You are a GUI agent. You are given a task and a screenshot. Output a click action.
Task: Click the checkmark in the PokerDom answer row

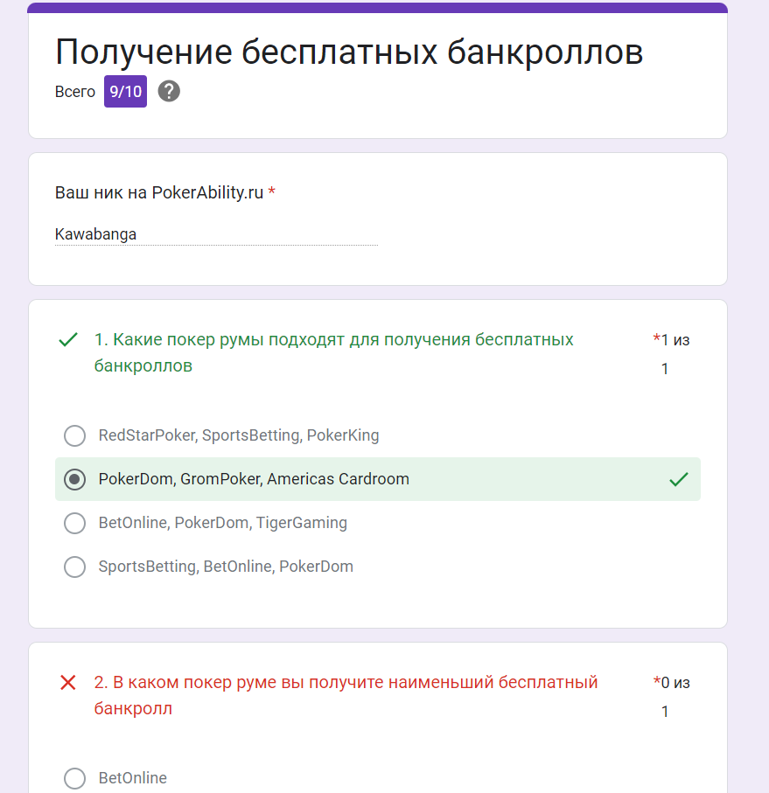pyautogui.click(x=678, y=479)
